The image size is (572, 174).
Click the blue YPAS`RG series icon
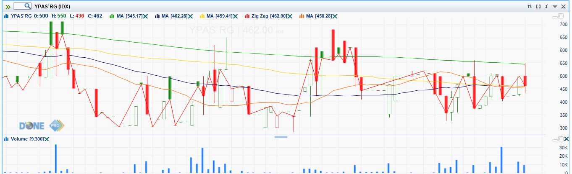(x=6, y=16)
